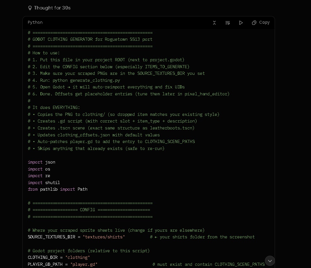Click the 'Godot project folders' comment
The height and width of the screenshot is (268, 311).
click(x=89, y=251)
